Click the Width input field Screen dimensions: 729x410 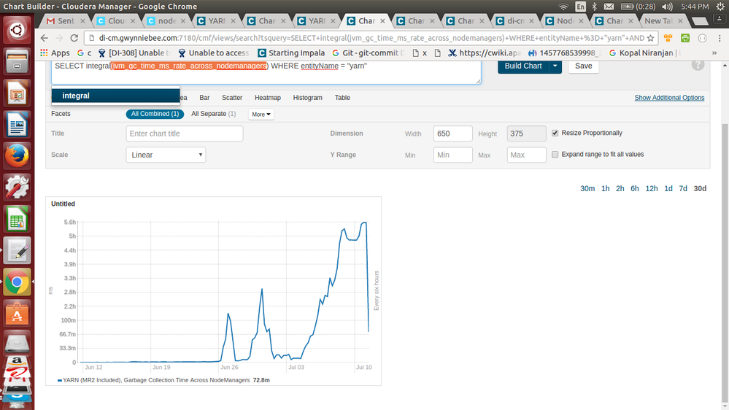tap(452, 134)
